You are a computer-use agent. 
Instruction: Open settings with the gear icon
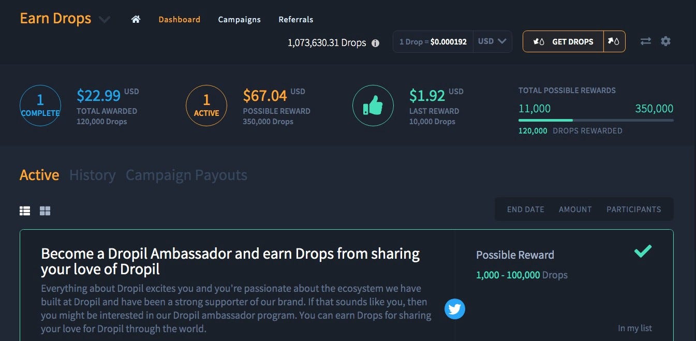click(x=666, y=41)
